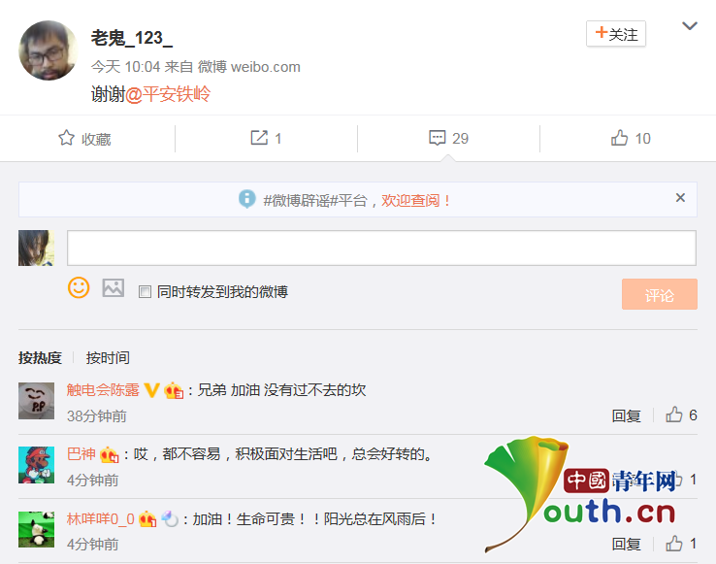Click the image upload icon
Image resolution: width=716 pixels, height=564 pixels.
pos(114,287)
